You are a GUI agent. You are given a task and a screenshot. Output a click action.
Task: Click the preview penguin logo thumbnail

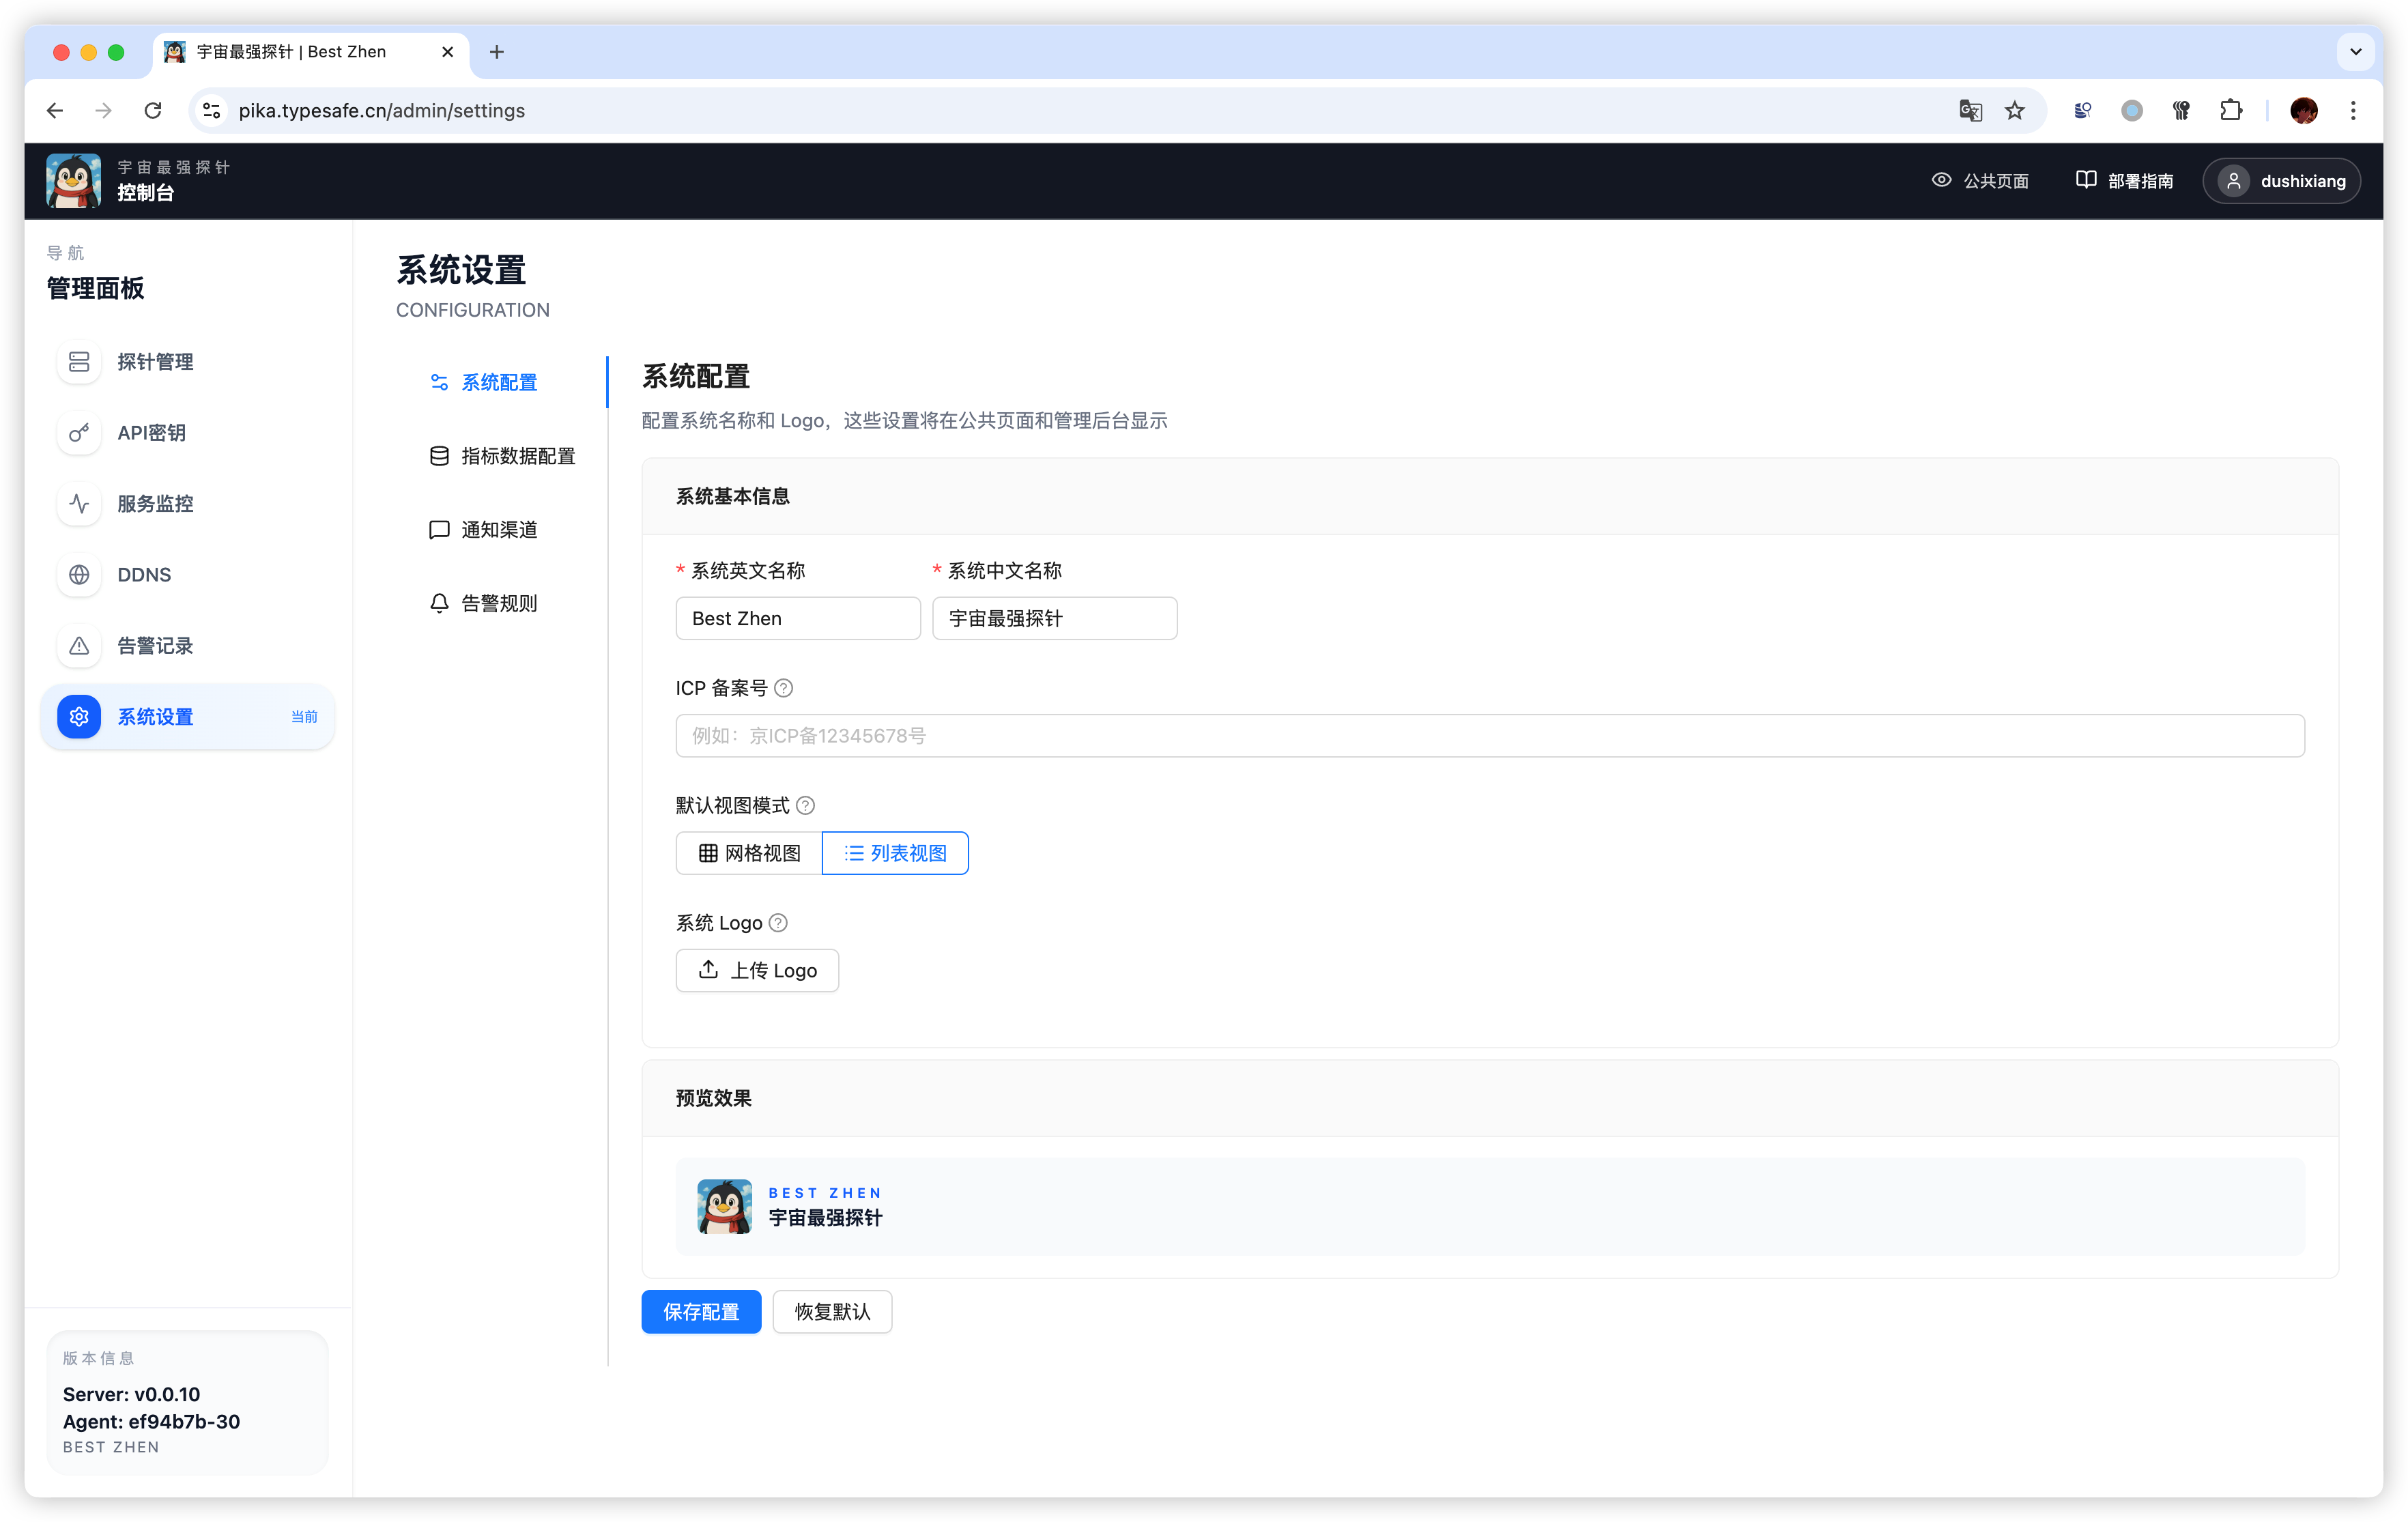click(x=725, y=1206)
